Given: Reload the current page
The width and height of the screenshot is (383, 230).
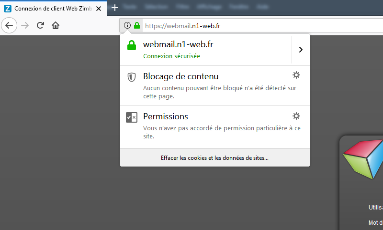Looking at the screenshot, I should pyautogui.click(x=41, y=25).
